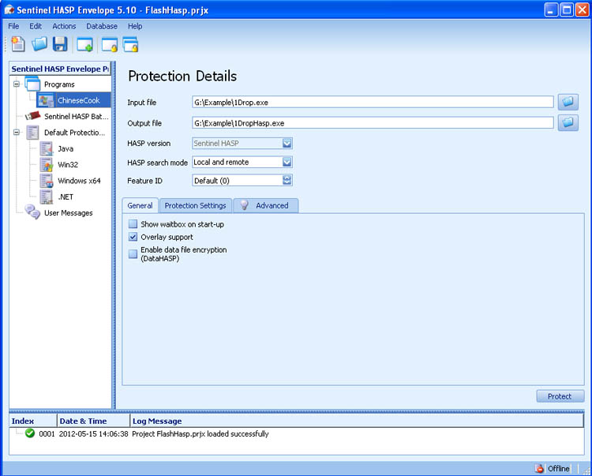This screenshot has width=592, height=476.
Task: Click the Feature ID spinner arrows
Action: tap(287, 181)
